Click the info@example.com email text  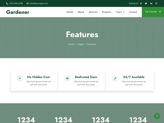point(39,4)
